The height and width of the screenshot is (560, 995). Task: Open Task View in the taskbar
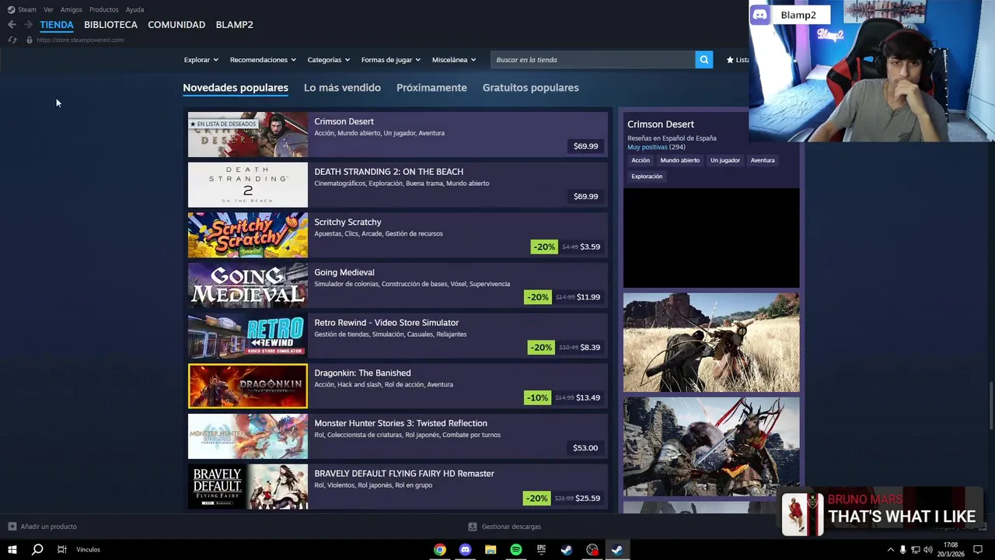pyautogui.click(x=61, y=549)
